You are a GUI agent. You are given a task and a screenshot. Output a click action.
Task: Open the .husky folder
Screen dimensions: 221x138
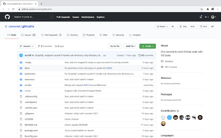(28, 62)
